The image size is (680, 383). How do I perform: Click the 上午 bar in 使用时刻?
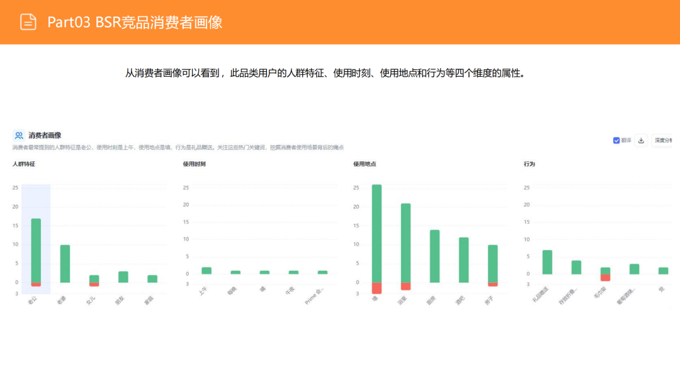207,271
